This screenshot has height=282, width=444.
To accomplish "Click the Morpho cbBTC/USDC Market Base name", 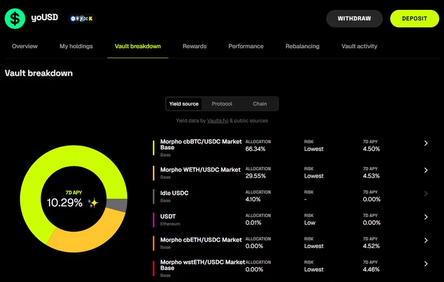I will [x=201, y=144].
